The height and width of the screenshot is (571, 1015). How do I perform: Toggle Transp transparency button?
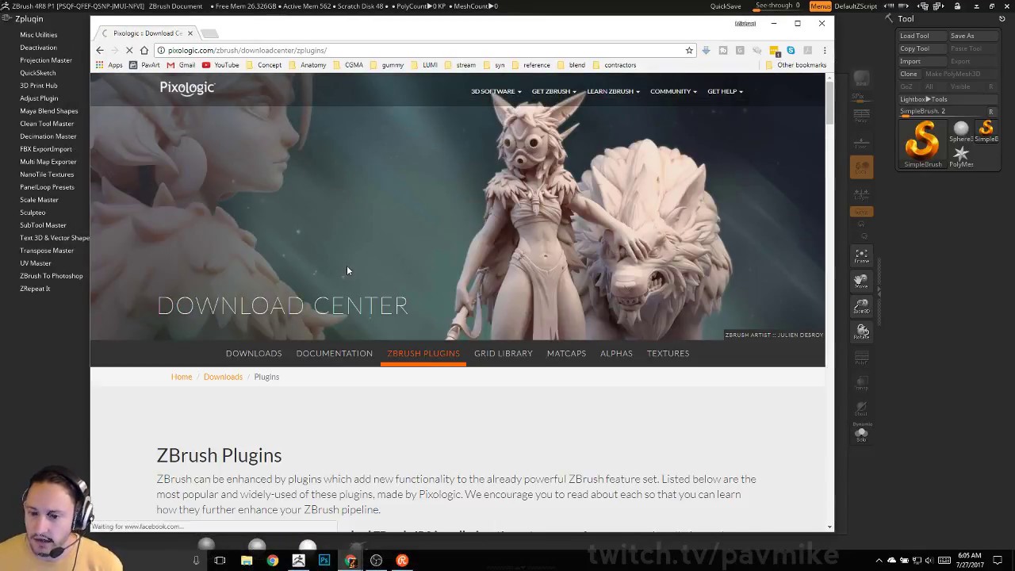click(x=861, y=384)
